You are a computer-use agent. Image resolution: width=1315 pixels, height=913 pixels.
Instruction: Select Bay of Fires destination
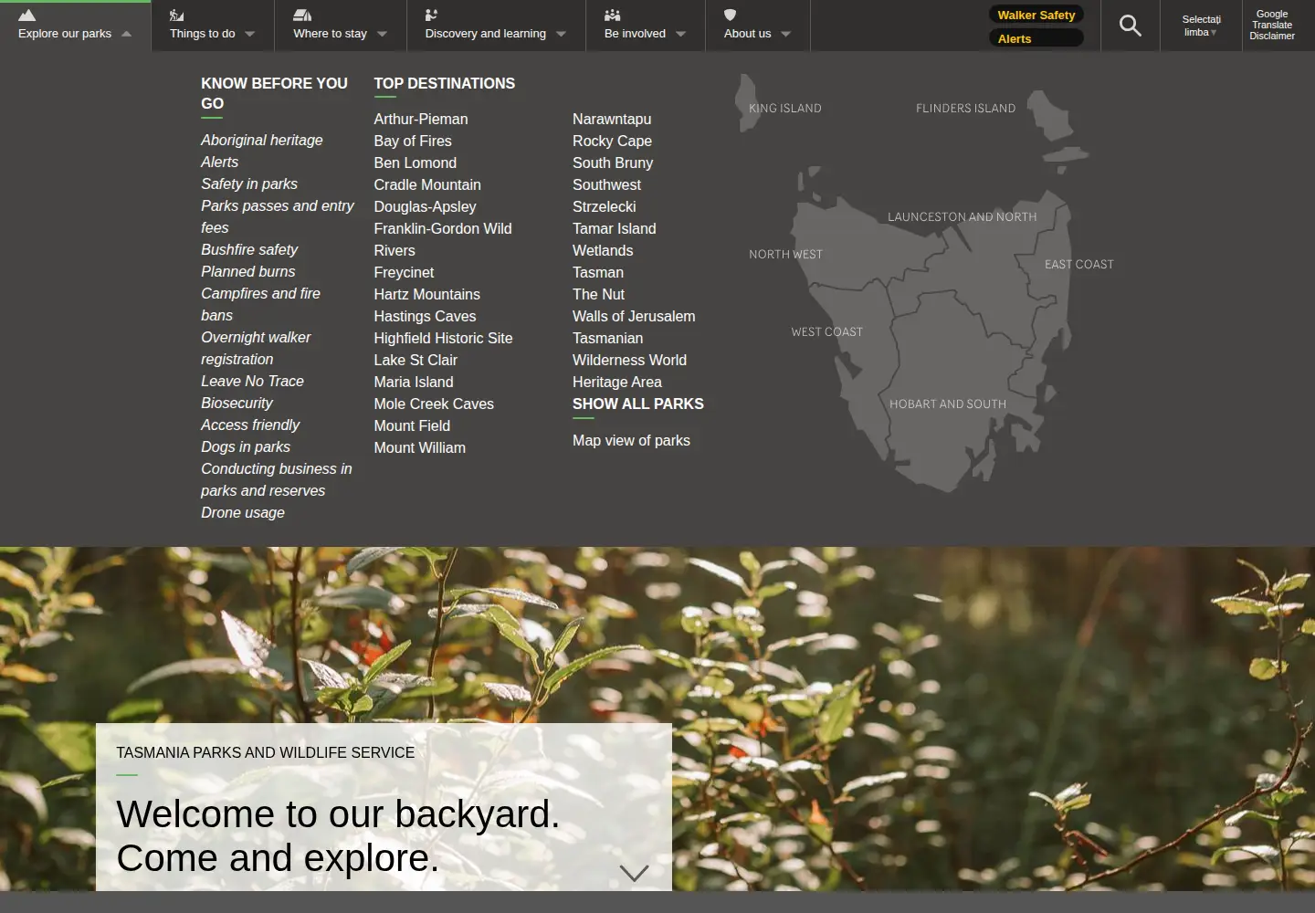(x=413, y=141)
